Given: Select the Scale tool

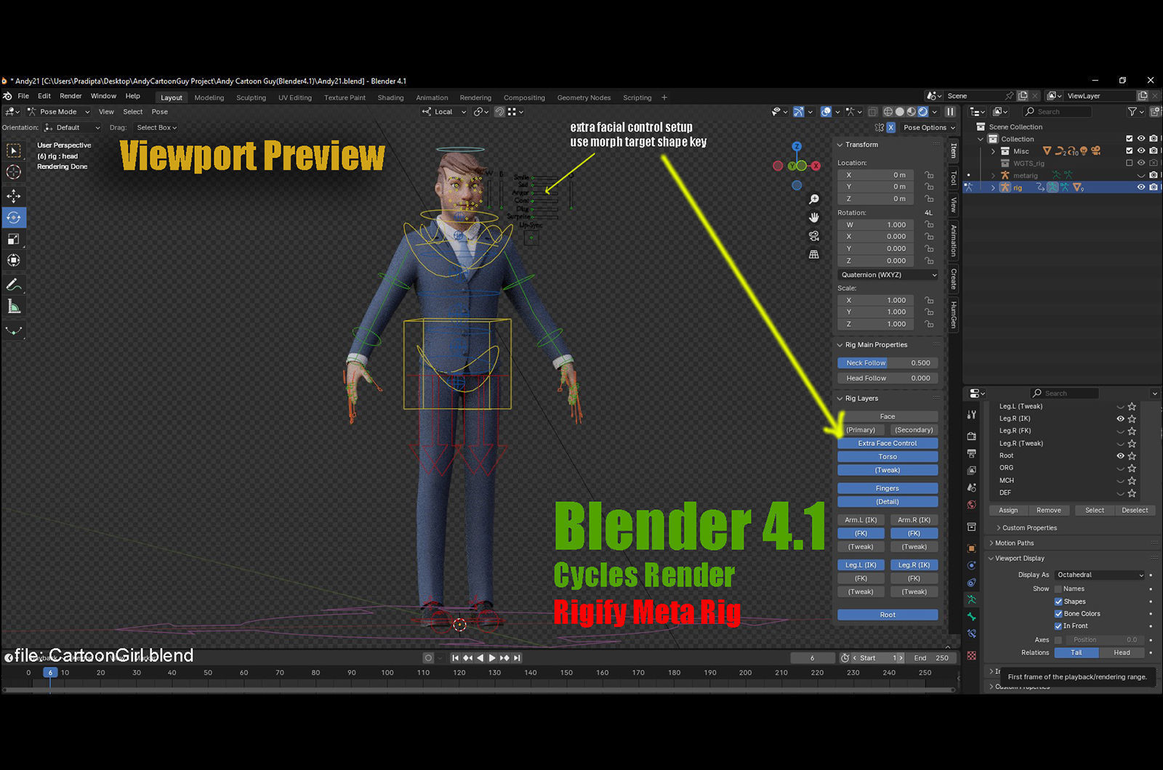Looking at the screenshot, I should point(14,239).
